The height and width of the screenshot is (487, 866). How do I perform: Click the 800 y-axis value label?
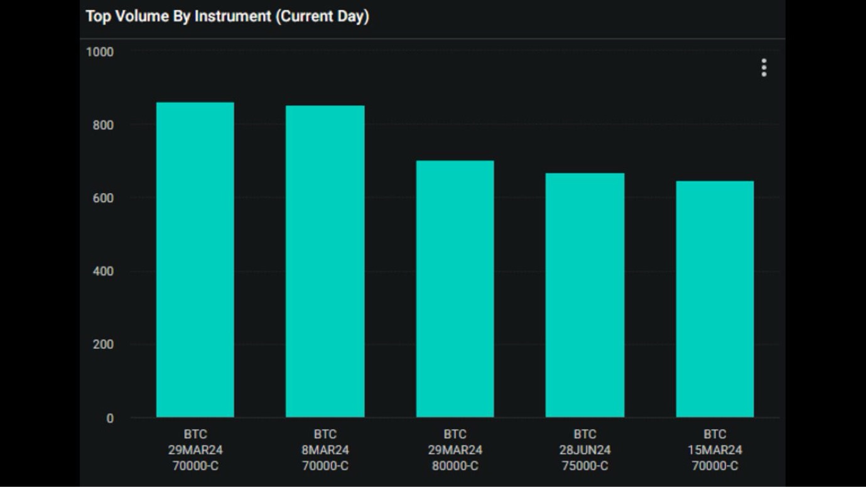click(102, 126)
